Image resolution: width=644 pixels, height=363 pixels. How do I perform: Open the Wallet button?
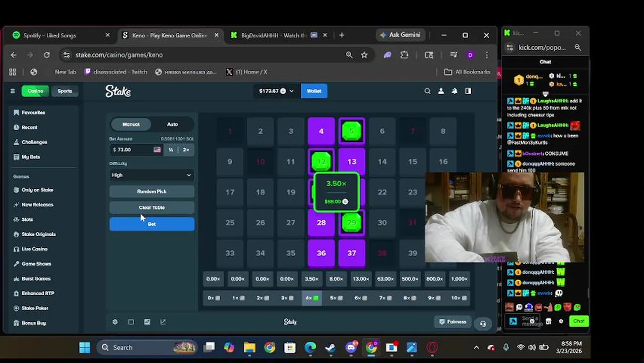pos(314,91)
